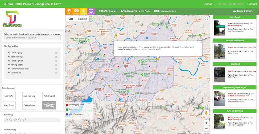The height and width of the screenshot is (134, 259).
Task: Click green marker at Mahadji Shinde Chhatri
Action: pyautogui.click(x=142, y=75)
